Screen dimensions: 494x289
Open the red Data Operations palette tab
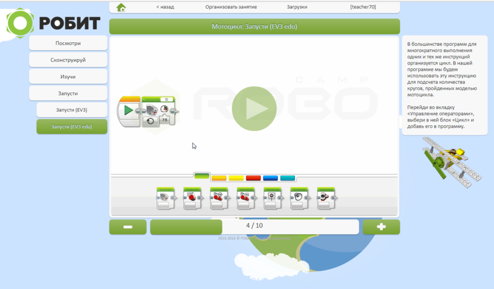(x=253, y=178)
